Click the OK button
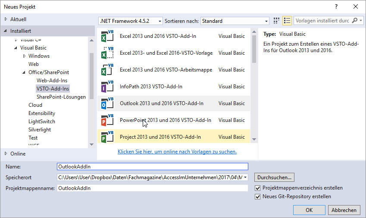 click(309, 210)
